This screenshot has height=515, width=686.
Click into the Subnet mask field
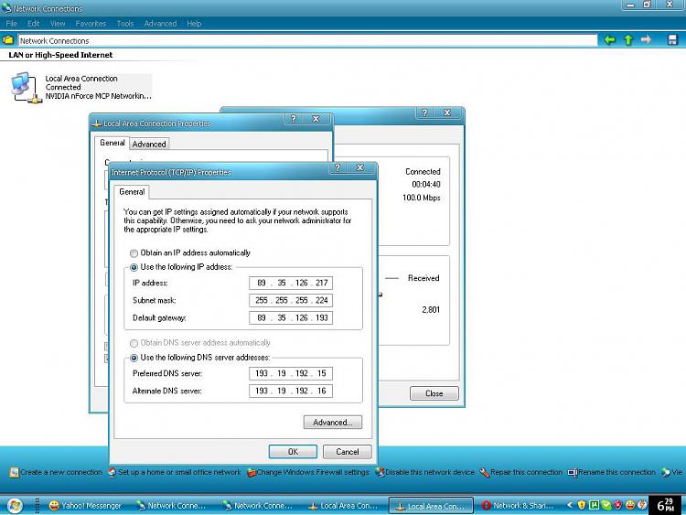291,300
